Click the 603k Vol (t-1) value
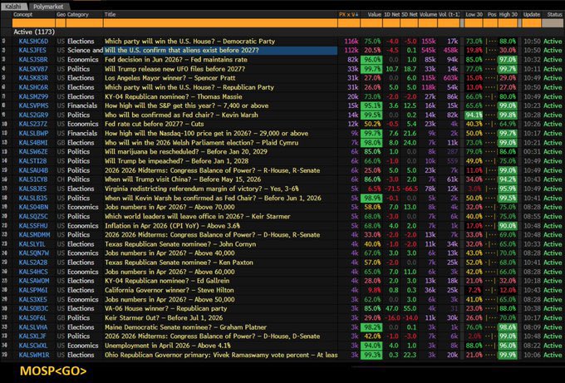 450,78
